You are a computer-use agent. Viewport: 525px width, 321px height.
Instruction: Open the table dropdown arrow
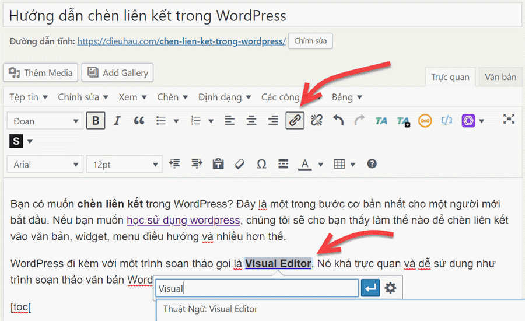coord(352,164)
